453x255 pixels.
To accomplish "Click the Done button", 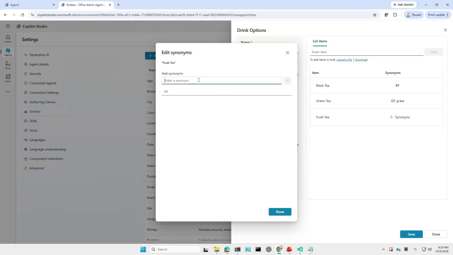I will [x=280, y=212].
